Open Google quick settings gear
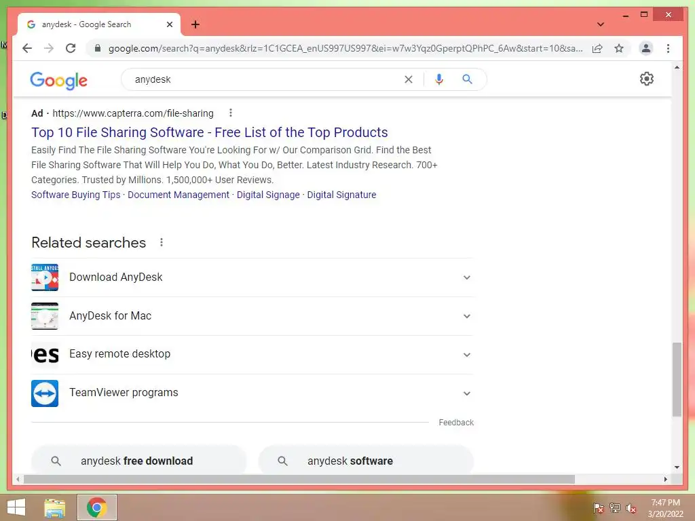695x521 pixels. tap(646, 79)
